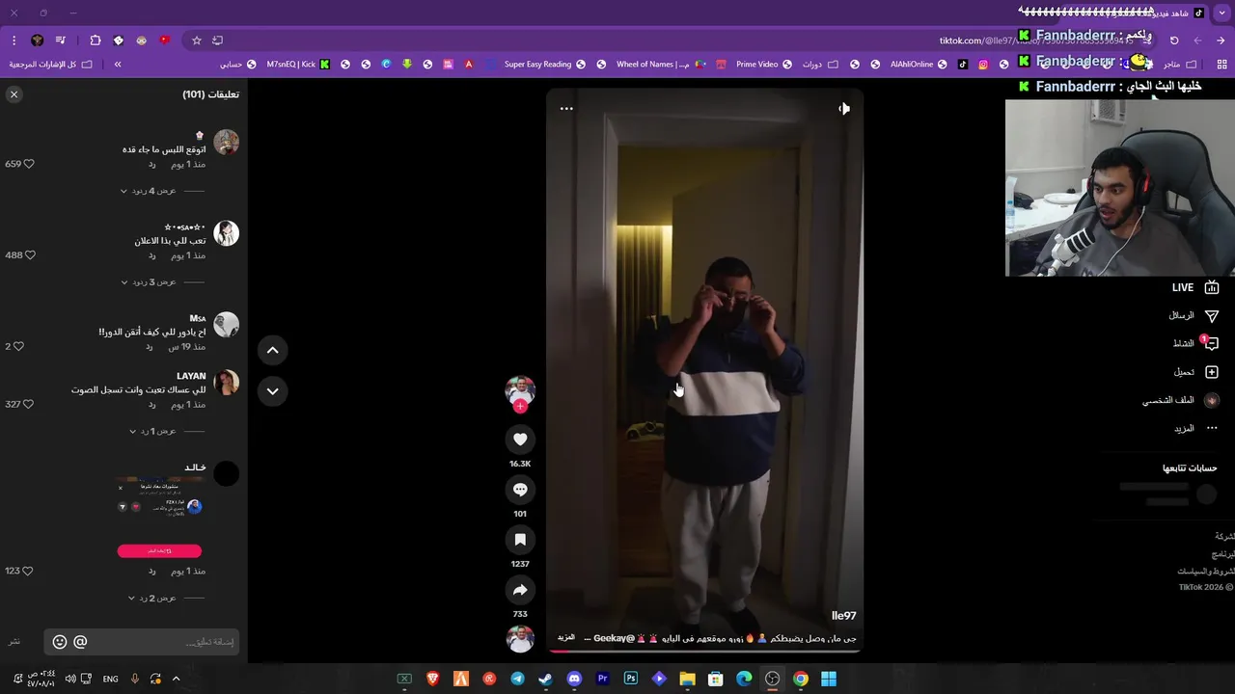
Task: Close the comments panel with the X
Action: click(14, 94)
